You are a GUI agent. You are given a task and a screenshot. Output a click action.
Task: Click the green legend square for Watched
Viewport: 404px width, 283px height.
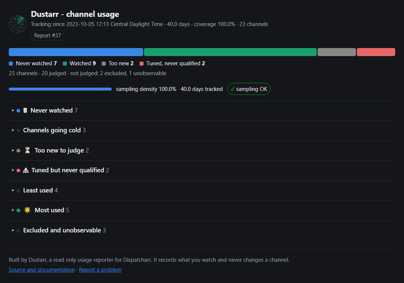[65, 63]
